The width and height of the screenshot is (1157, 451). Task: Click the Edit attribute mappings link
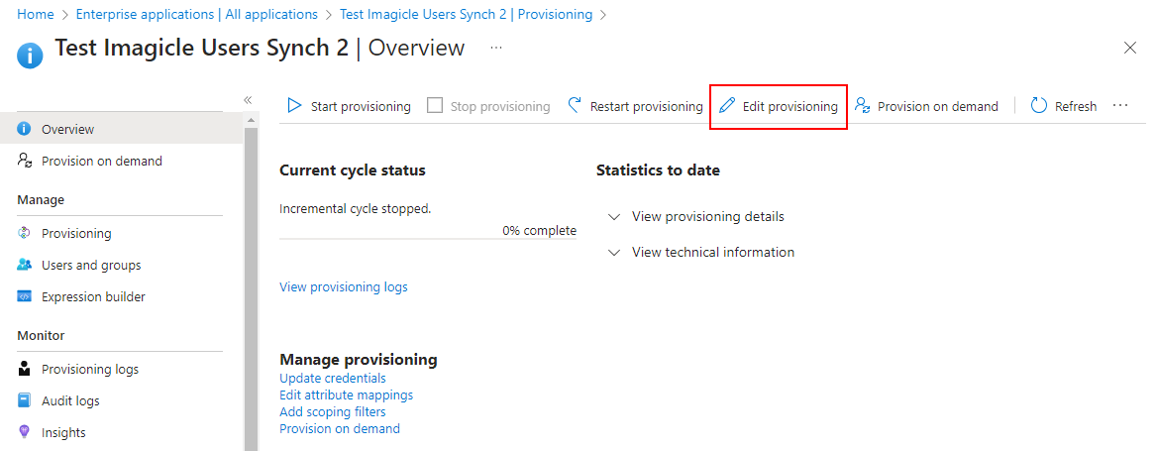[x=346, y=395]
